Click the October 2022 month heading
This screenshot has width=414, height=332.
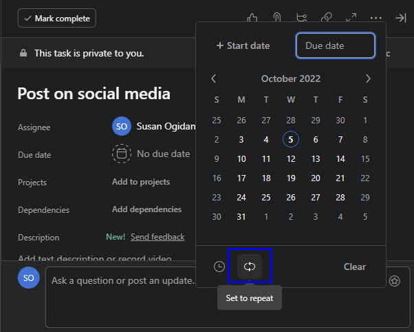point(291,79)
